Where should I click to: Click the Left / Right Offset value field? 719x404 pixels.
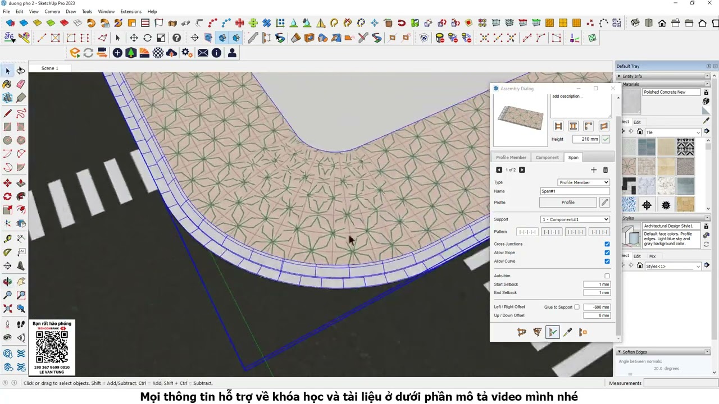(x=597, y=307)
